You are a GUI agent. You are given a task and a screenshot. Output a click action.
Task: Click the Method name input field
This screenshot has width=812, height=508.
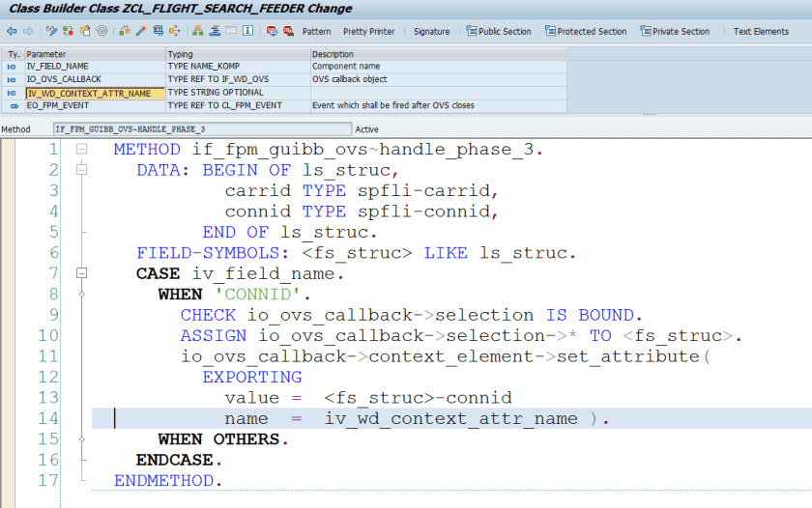(201, 128)
